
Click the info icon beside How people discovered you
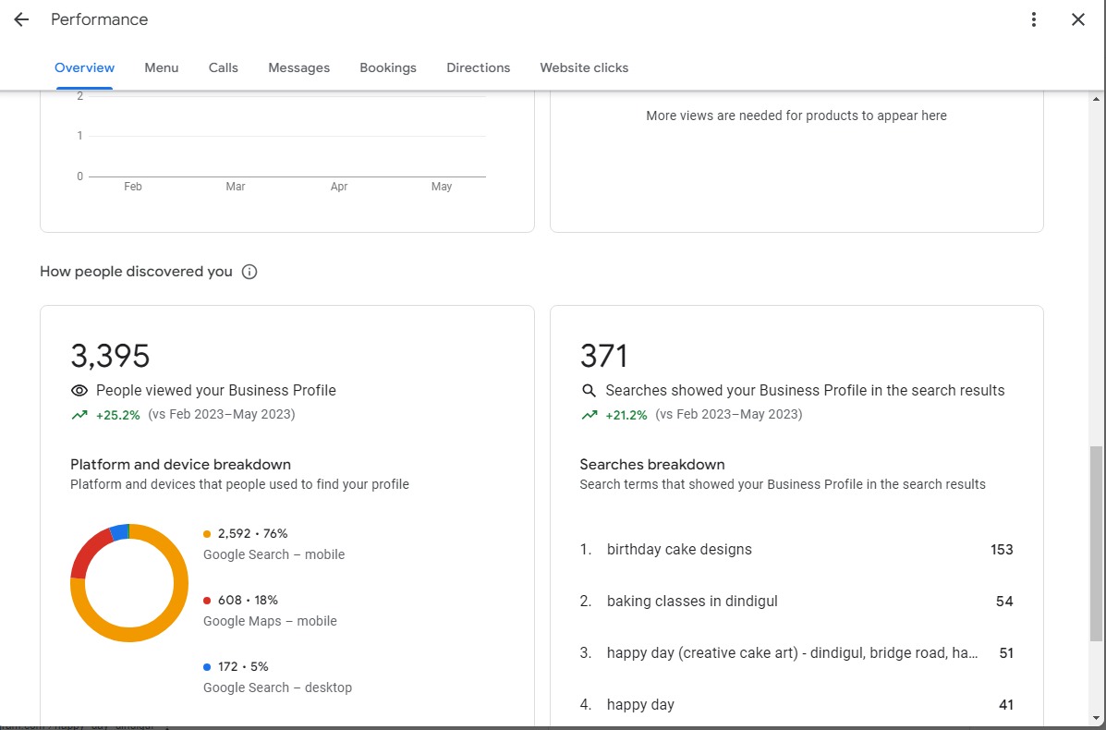pyautogui.click(x=249, y=272)
